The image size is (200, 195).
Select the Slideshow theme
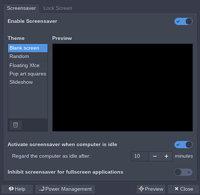tap(28, 82)
